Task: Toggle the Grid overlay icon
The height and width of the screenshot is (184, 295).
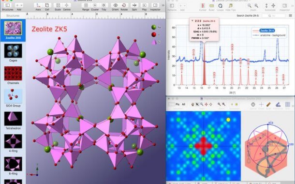Action: [x=287, y=104]
